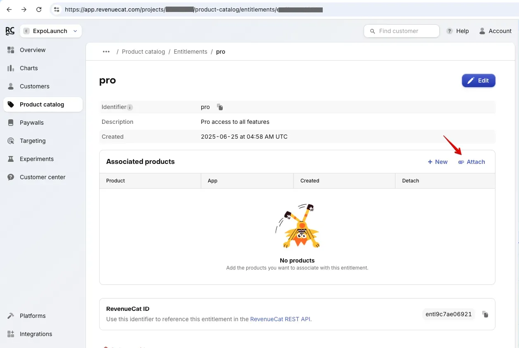The height and width of the screenshot is (348, 519).
Task: Open the RevenueCat REST API link
Action: click(x=280, y=319)
